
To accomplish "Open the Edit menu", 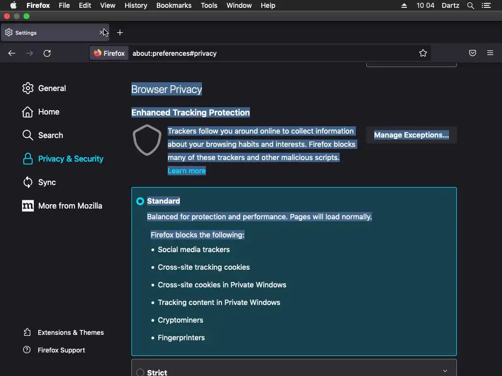I will click(85, 5).
